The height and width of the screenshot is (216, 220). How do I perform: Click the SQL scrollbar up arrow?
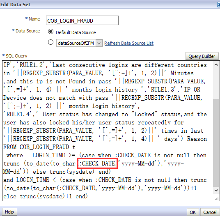(216, 65)
